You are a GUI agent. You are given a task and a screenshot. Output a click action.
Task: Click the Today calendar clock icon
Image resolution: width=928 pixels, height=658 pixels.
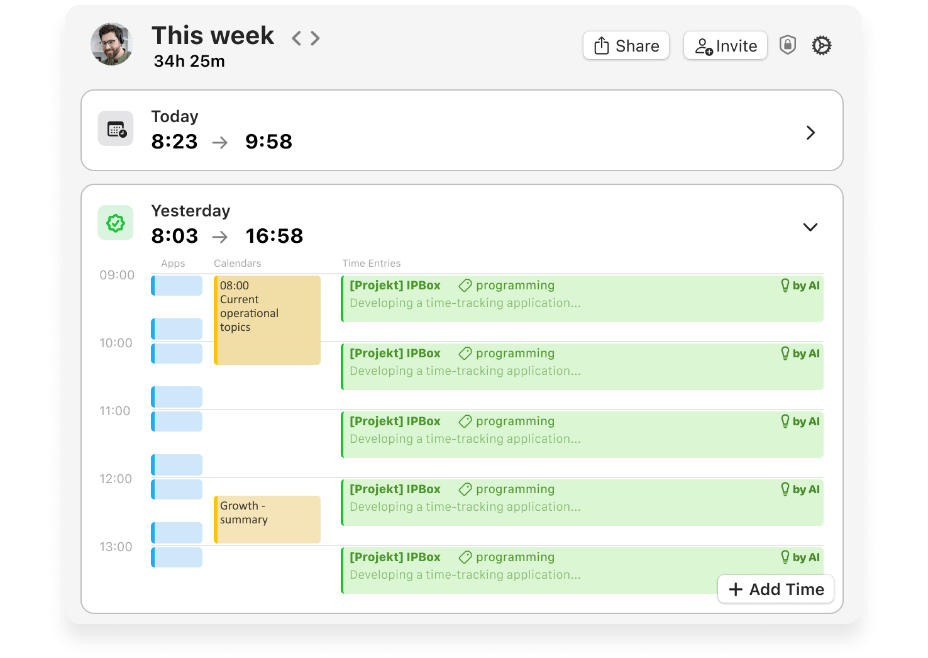[116, 129]
